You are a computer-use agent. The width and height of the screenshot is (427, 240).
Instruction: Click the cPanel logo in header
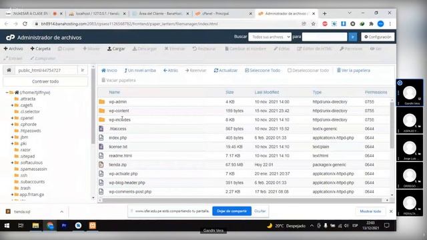11,37
